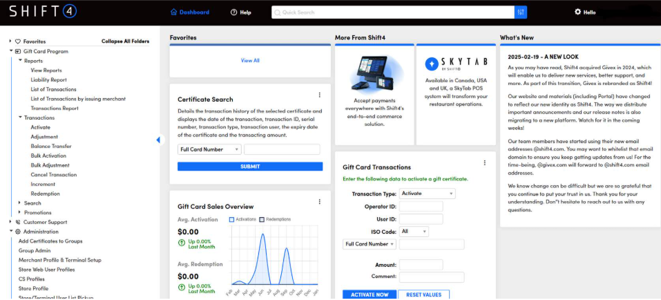Open the quick search filter settings icon
The width and height of the screenshot is (661, 300).
click(521, 12)
